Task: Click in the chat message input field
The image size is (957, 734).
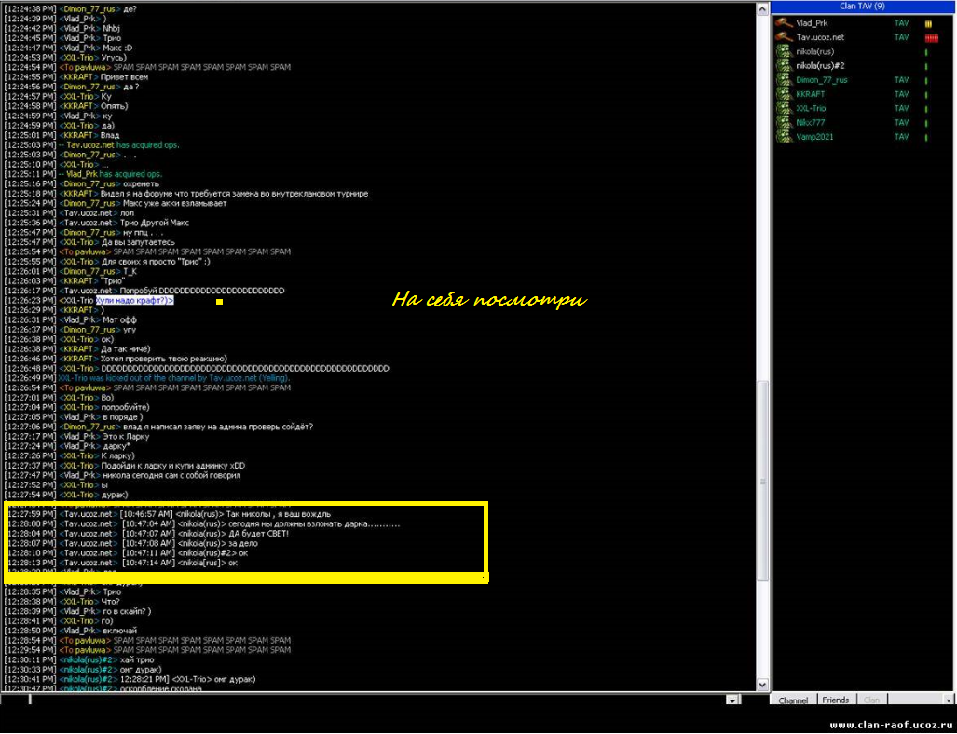Action: pos(373,700)
